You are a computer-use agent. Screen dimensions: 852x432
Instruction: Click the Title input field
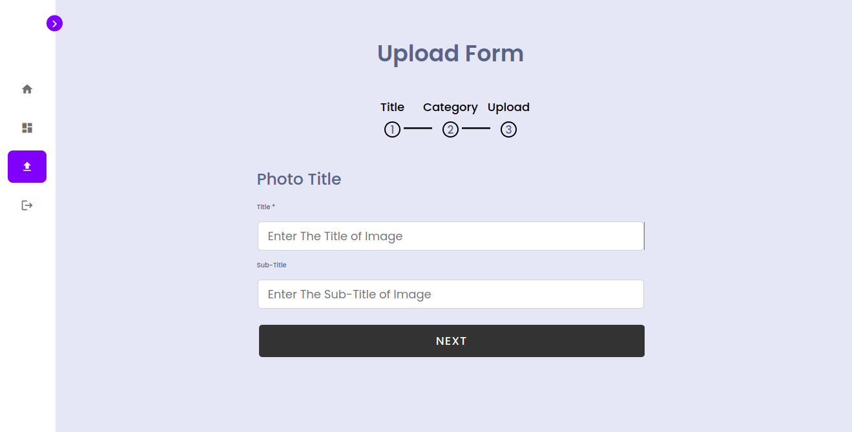tap(451, 236)
